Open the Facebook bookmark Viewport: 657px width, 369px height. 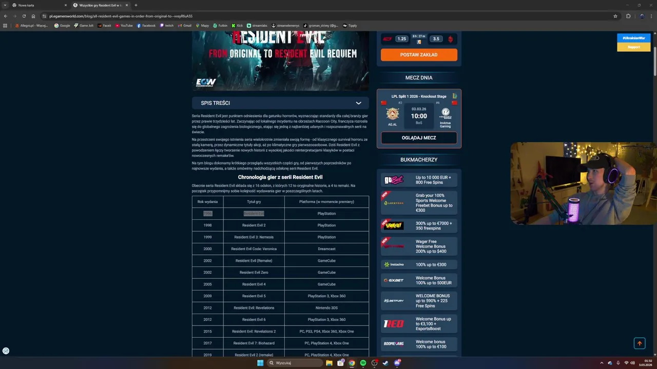146,26
